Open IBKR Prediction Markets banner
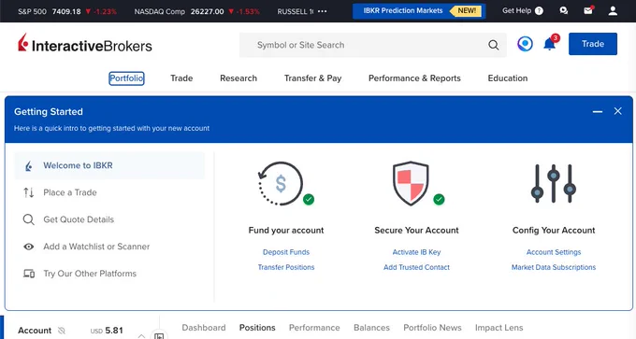This screenshot has height=339, width=636. (x=419, y=11)
